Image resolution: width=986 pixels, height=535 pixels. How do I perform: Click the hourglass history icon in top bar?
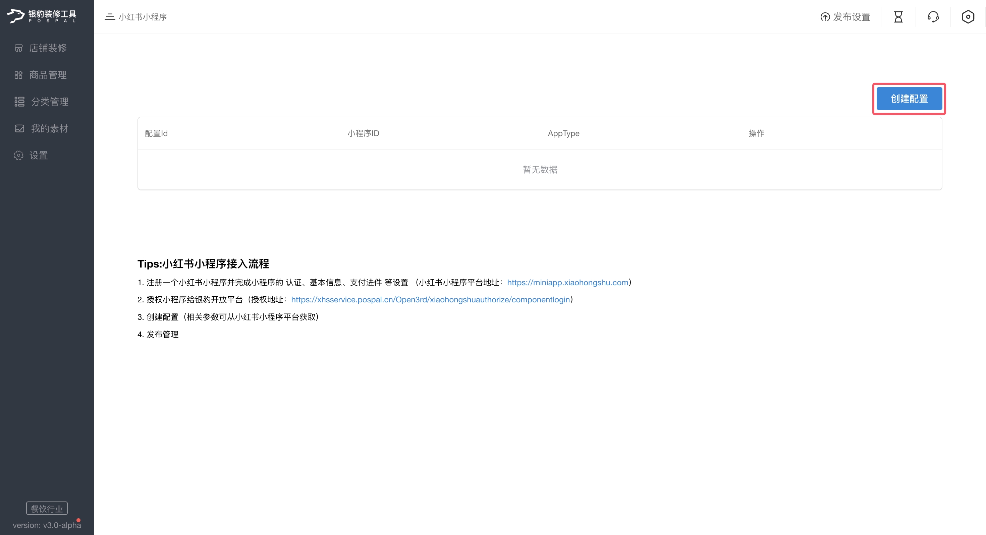[x=898, y=16]
